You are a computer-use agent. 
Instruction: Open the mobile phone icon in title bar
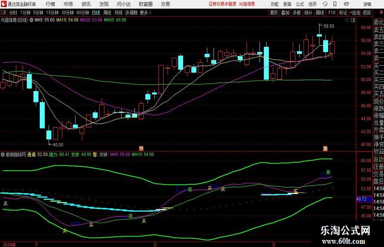(x=335, y=4)
